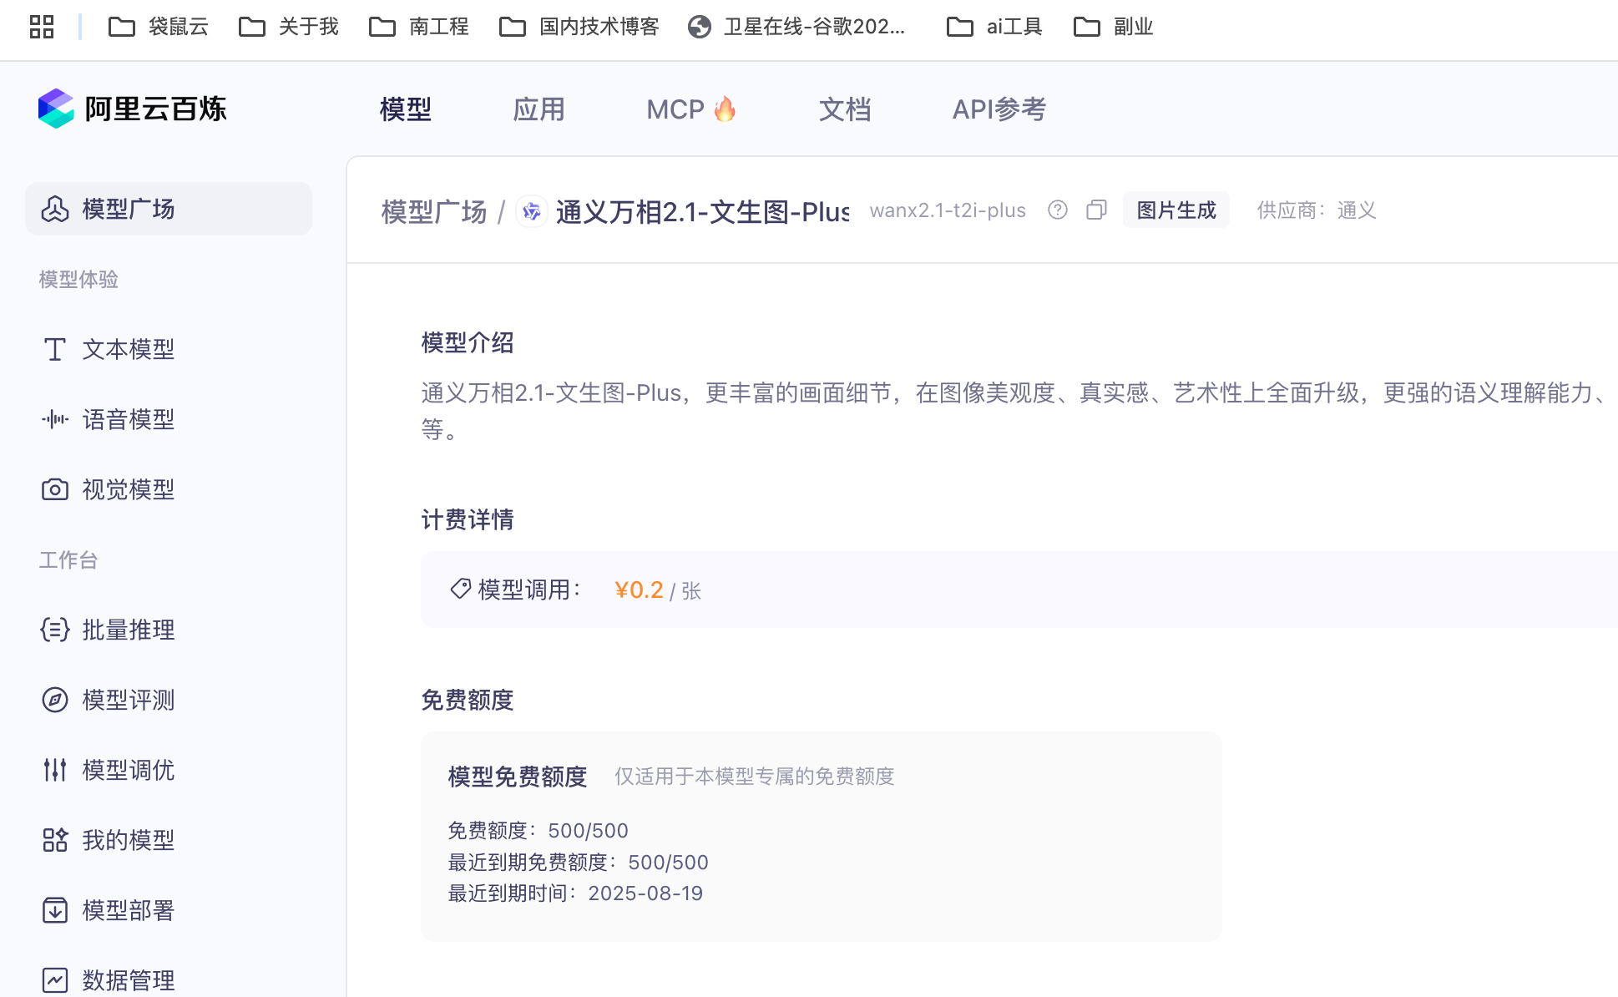
Task: Copy the model ID with the copy icon
Action: 1097,210
